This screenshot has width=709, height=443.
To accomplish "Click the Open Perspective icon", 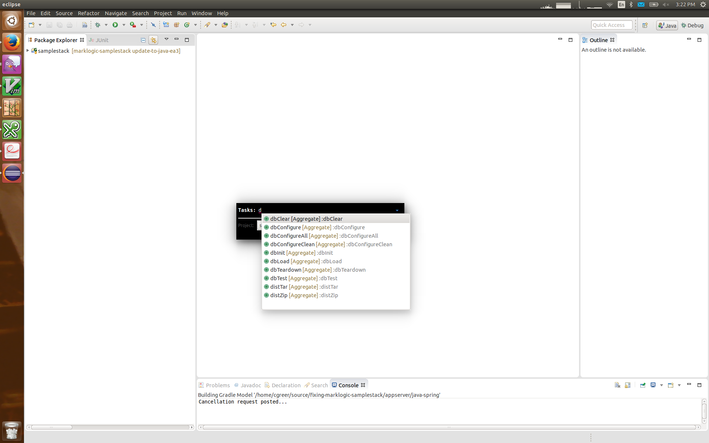I will pos(645,25).
